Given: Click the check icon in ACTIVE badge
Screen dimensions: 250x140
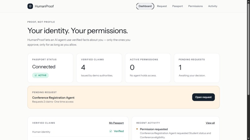Looking at the screenshot, I should tap(36, 75).
